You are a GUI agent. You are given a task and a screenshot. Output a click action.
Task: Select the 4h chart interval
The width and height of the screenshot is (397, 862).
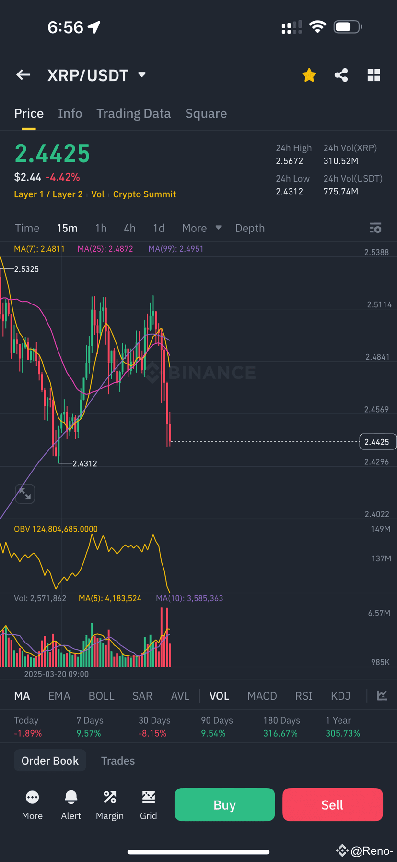point(129,228)
